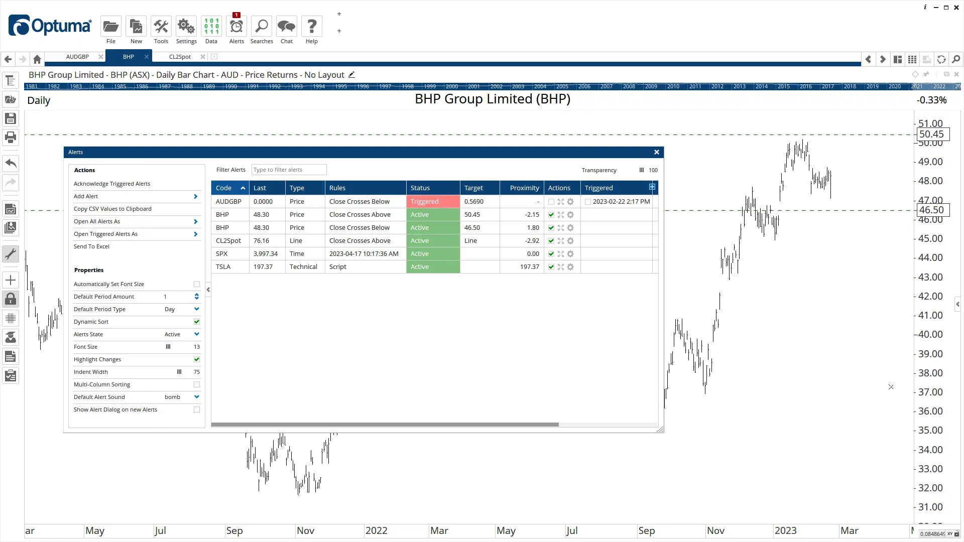The width and height of the screenshot is (964, 542).
Task: Disable Dynamic Sort checkbox
Action: [197, 322]
